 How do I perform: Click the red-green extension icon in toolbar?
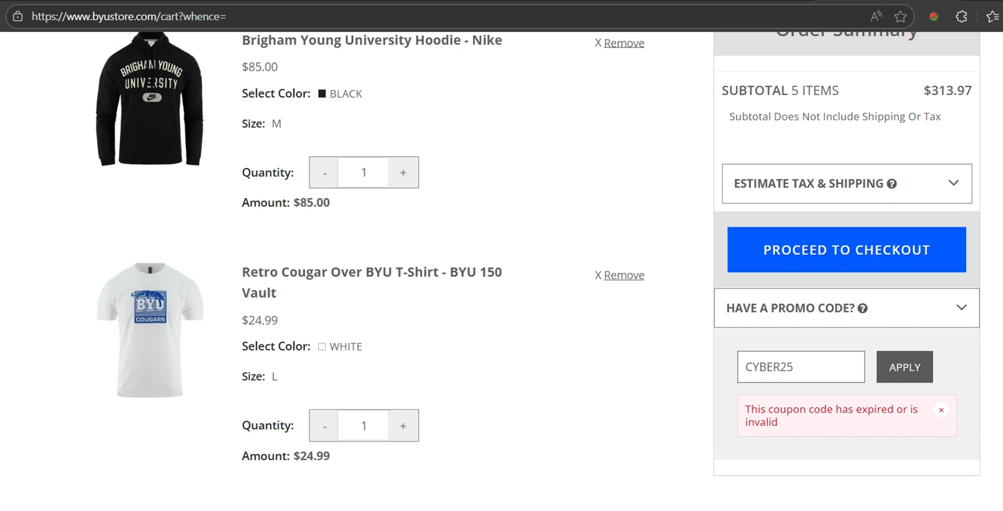pos(934,16)
